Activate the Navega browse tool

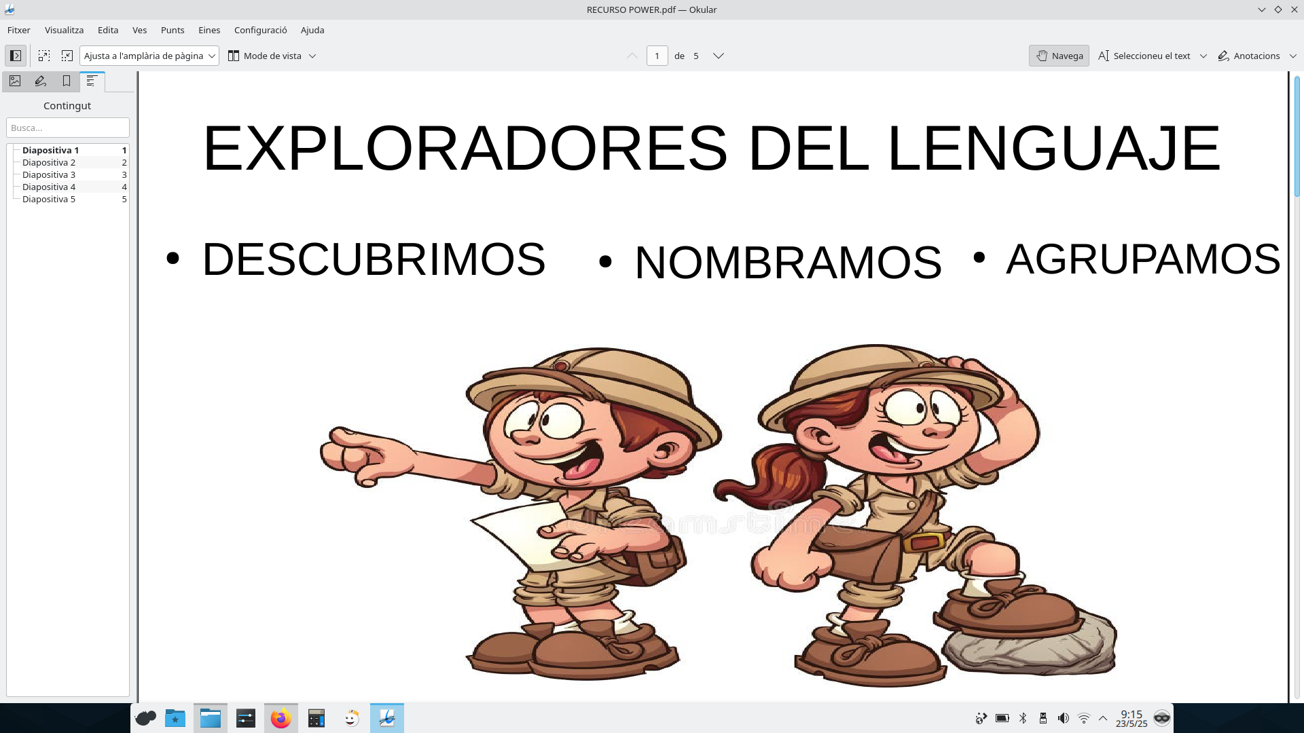click(1057, 56)
